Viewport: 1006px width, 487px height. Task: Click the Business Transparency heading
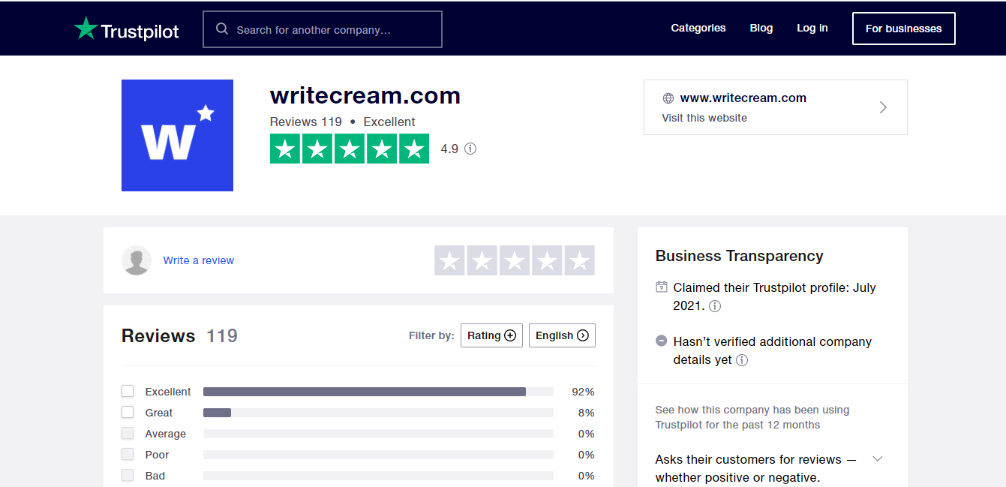coord(740,256)
